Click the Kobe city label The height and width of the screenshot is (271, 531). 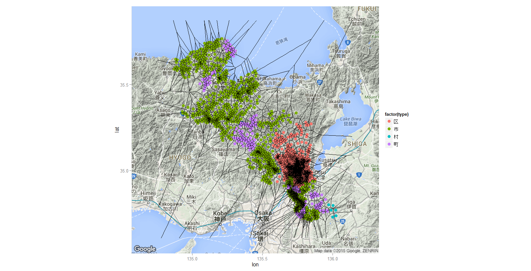click(x=220, y=216)
